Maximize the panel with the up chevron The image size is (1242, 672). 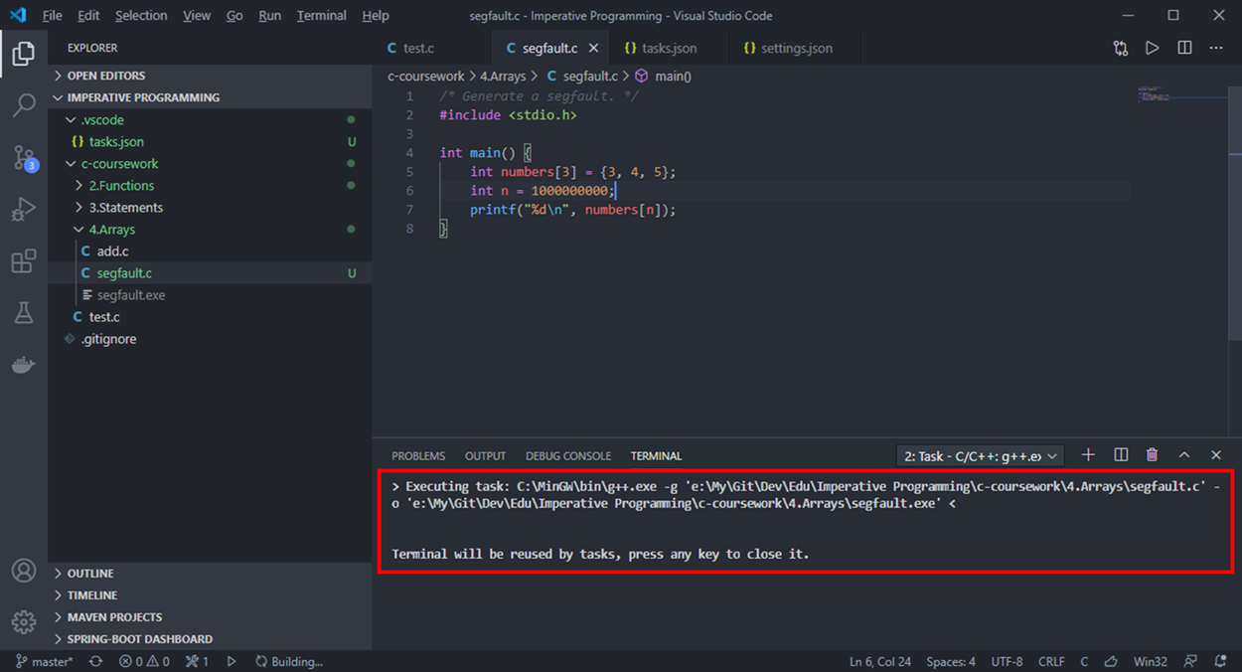click(1184, 454)
